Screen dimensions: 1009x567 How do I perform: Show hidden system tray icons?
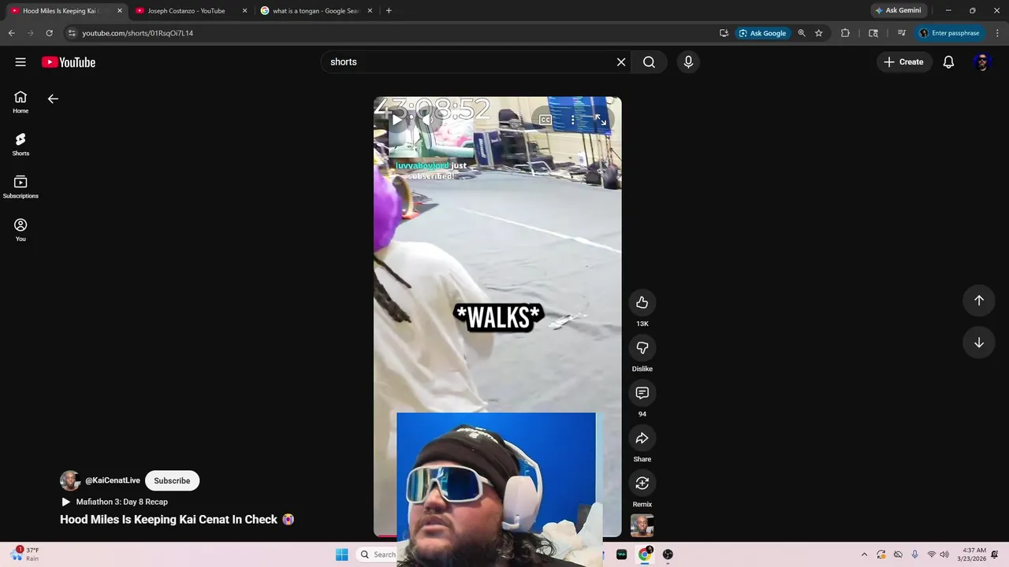[x=864, y=554]
